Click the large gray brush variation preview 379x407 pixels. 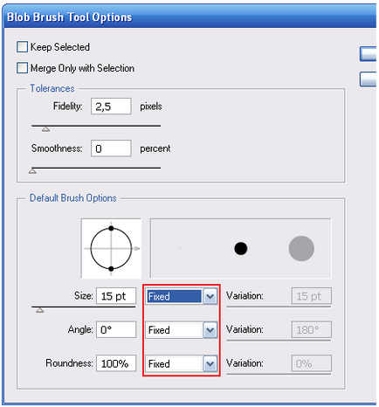[301, 248]
